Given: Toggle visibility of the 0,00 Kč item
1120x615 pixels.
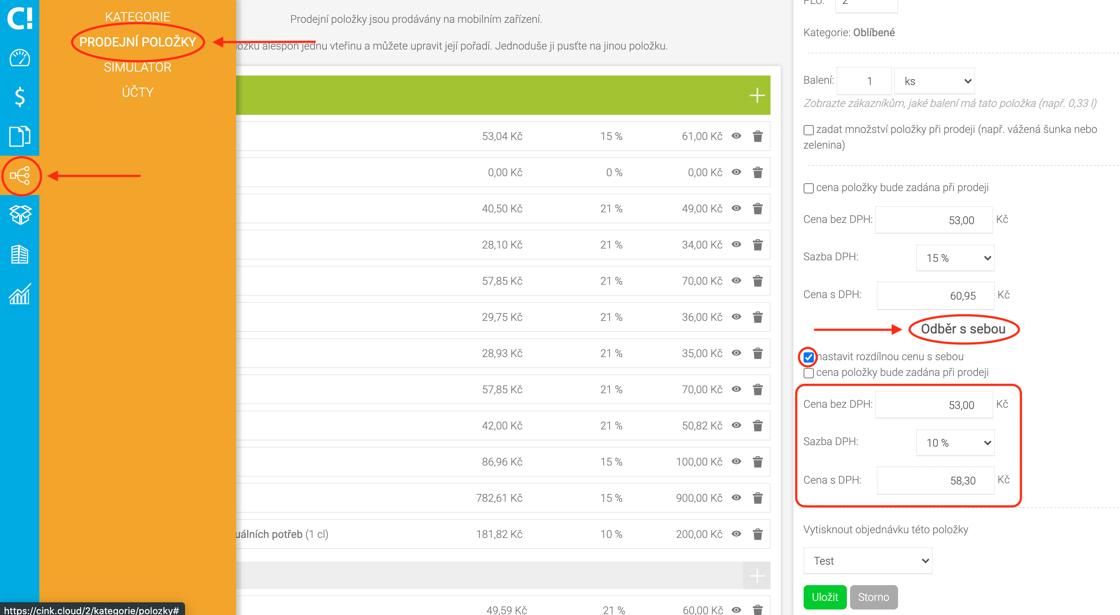Looking at the screenshot, I should (x=736, y=172).
